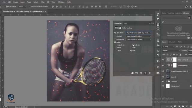The image size is (192, 108).
Task: Lock position move icon
Action: tap(174, 55)
